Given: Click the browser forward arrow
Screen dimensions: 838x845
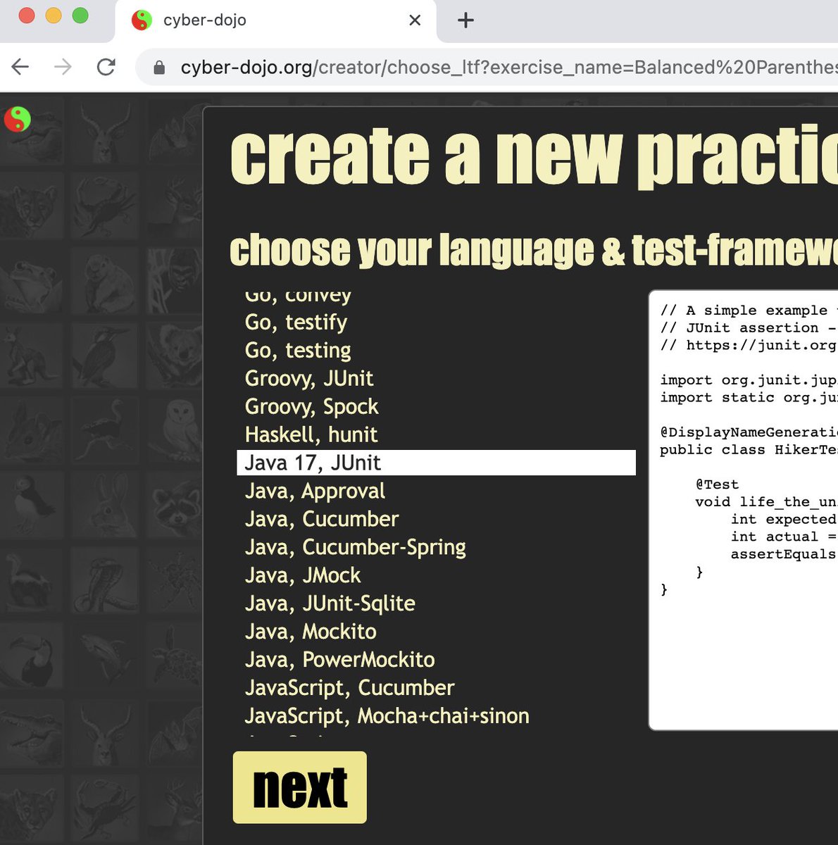Looking at the screenshot, I should click(x=63, y=67).
